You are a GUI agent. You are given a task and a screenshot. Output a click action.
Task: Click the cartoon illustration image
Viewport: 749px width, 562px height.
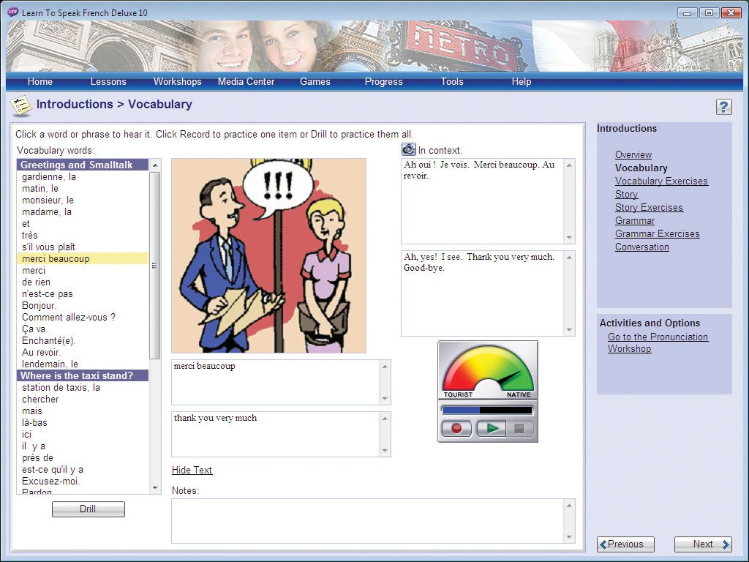[268, 255]
